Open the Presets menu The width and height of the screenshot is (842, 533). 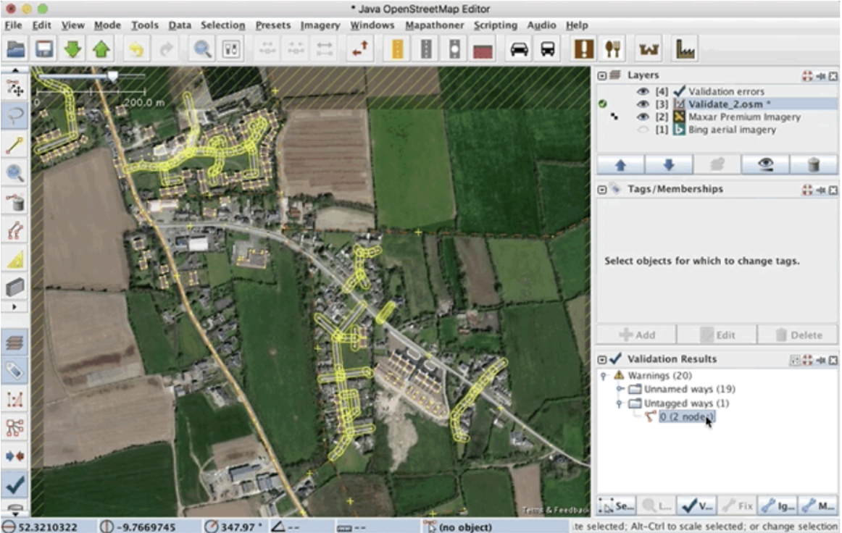click(x=272, y=25)
